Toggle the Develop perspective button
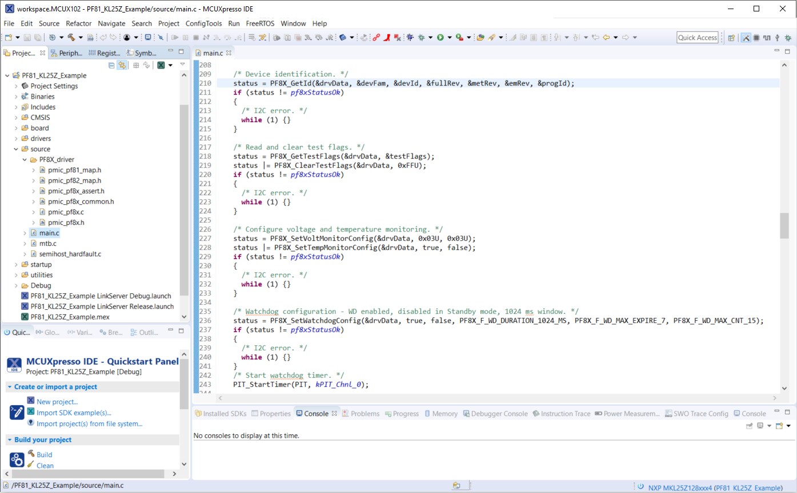 746,38
